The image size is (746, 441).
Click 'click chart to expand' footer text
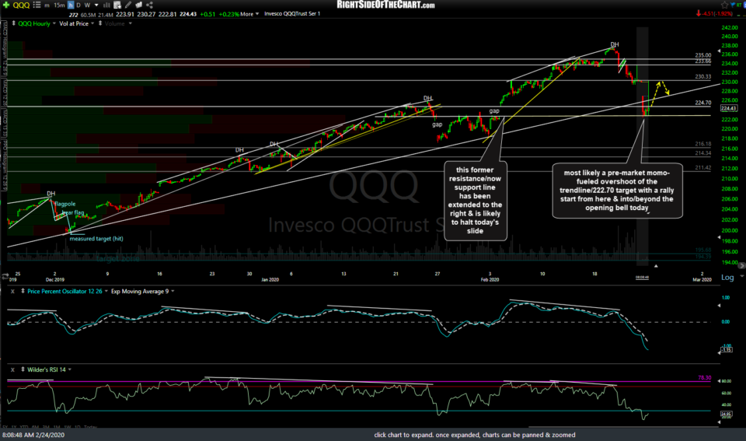coord(474,435)
